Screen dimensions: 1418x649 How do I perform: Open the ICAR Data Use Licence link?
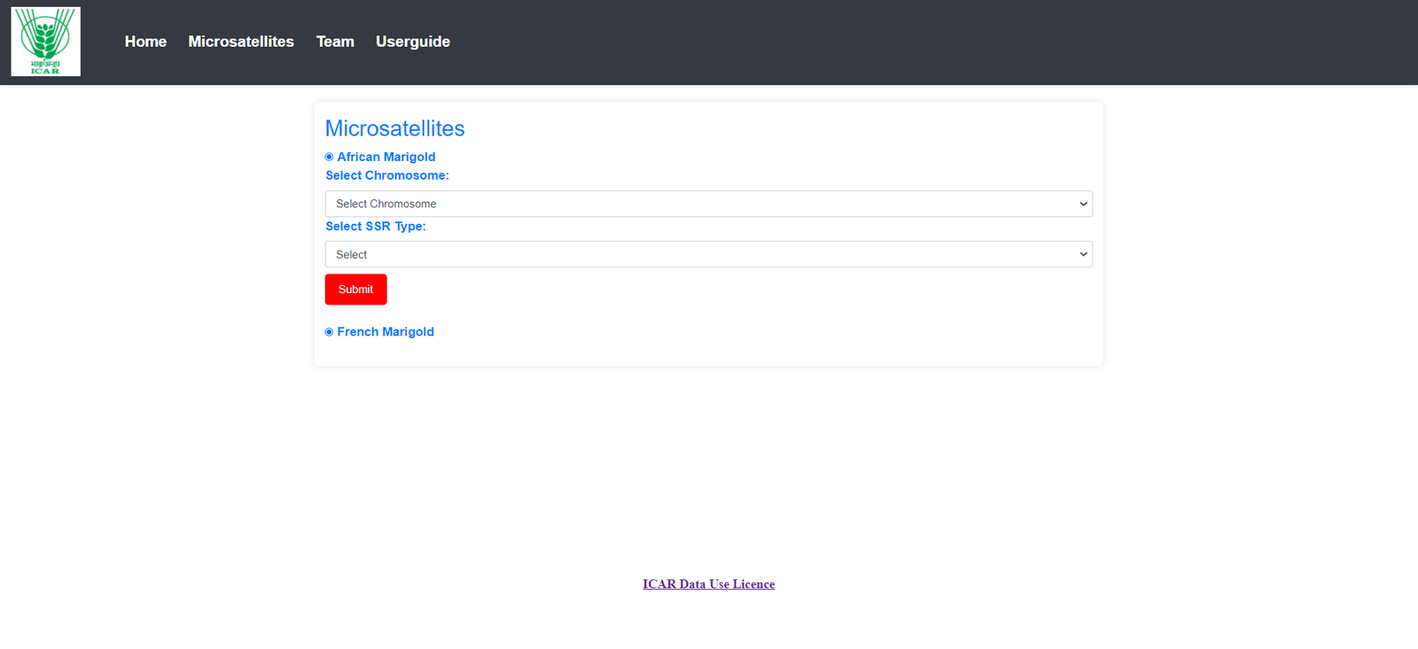(708, 584)
